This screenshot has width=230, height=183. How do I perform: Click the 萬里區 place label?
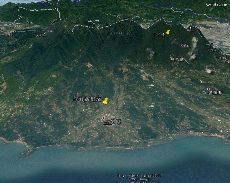pyautogui.click(x=40, y=35)
